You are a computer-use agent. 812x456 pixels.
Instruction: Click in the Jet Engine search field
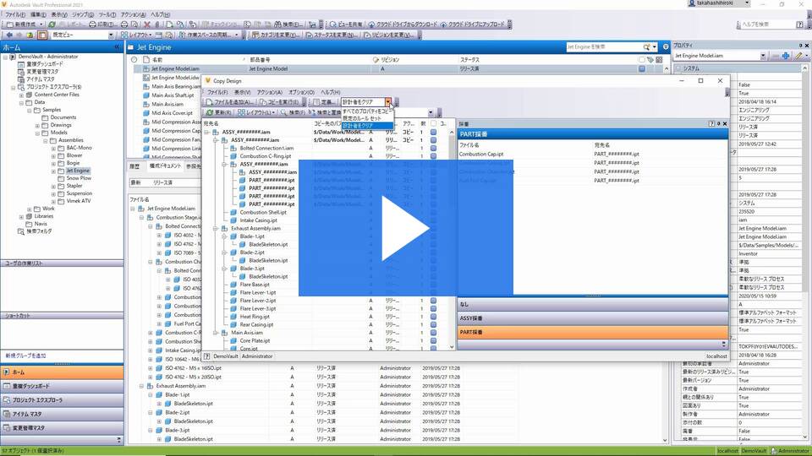[x=603, y=47]
